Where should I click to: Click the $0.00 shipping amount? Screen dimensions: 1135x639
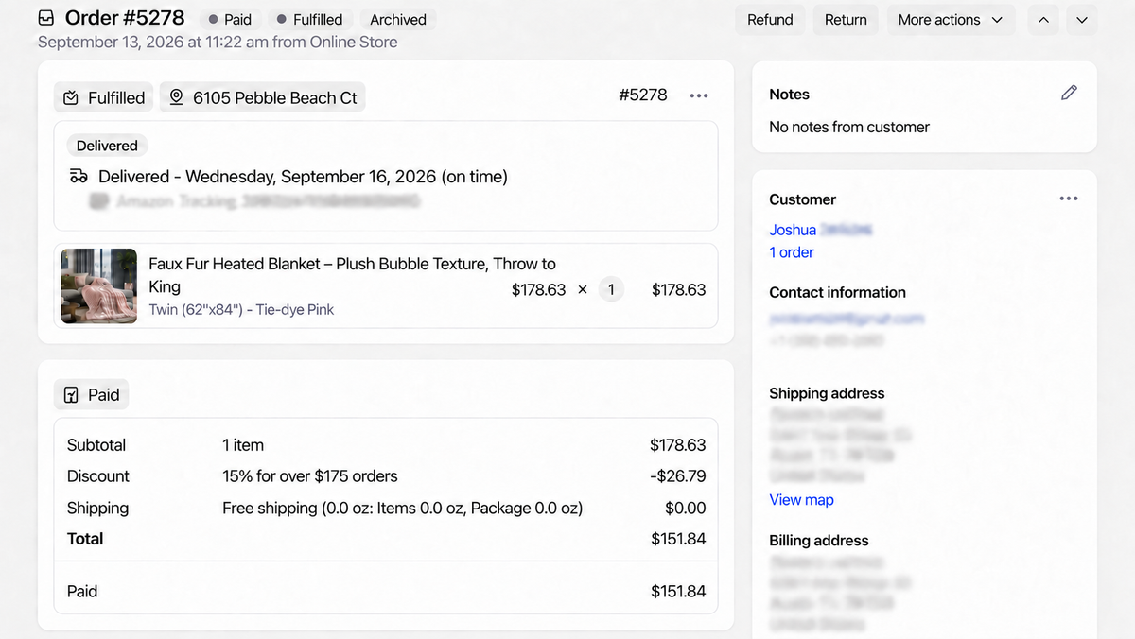pyautogui.click(x=686, y=508)
